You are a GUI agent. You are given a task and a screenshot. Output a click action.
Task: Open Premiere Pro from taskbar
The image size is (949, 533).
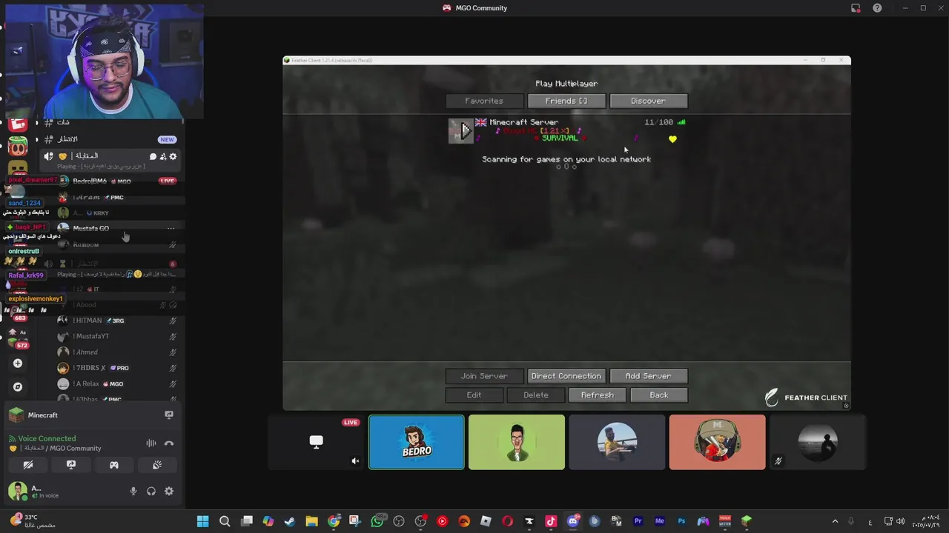point(638,521)
